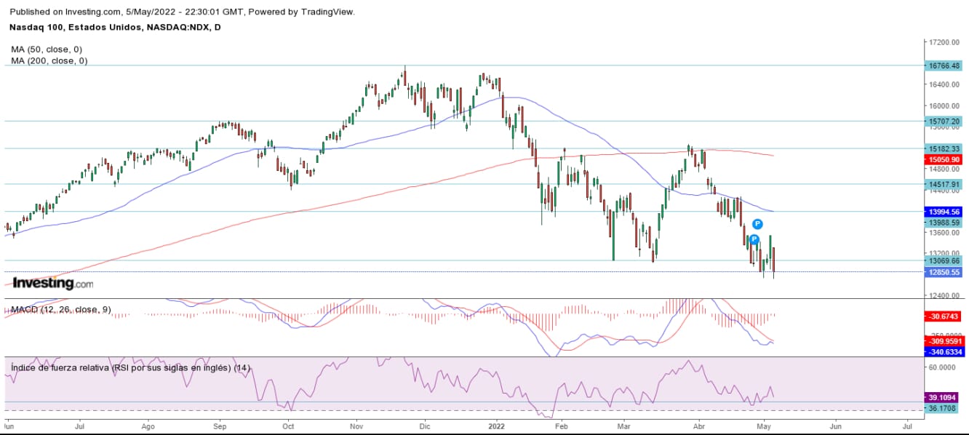Viewport: 969px width, 435px height.
Task: Click the 12850.55 last price tag
Action: [x=944, y=272]
